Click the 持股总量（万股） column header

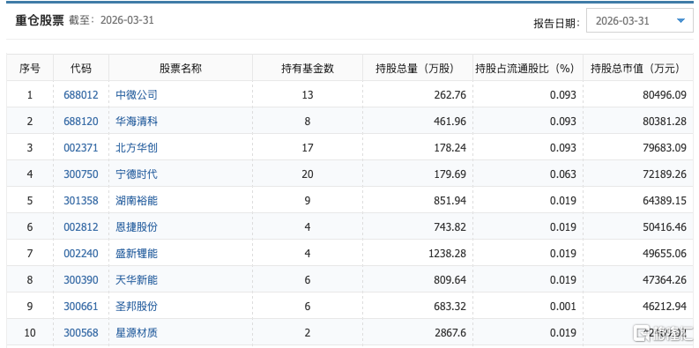(418, 68)
